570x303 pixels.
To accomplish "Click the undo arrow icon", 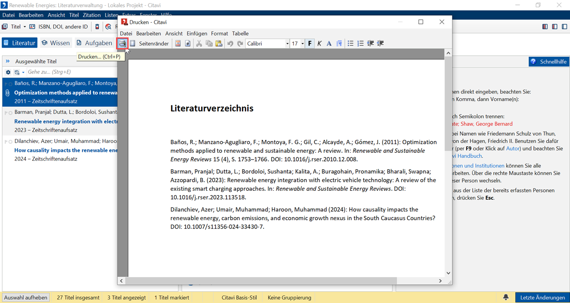I will tap(230, 43).
